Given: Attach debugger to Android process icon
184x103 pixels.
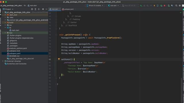Looking at the screenshot, I should coord(161,6).
